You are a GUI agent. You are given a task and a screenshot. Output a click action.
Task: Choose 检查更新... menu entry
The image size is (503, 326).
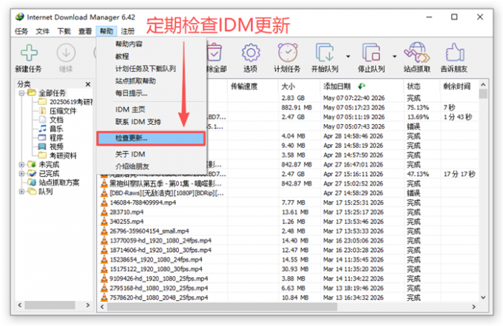point(151,138)
